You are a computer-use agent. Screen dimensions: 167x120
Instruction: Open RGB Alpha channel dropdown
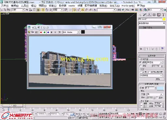71,32
